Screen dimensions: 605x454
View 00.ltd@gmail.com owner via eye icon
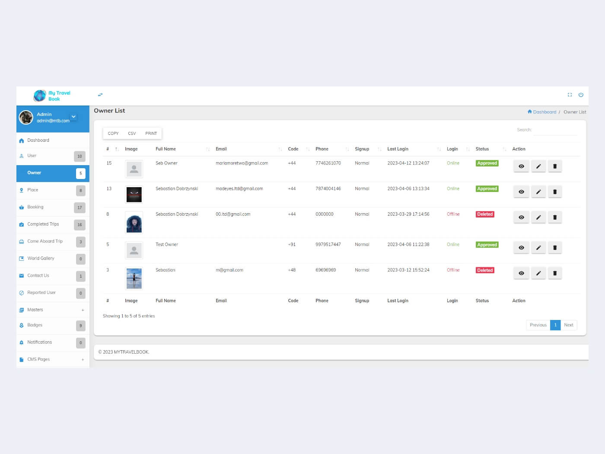(521, 217)
